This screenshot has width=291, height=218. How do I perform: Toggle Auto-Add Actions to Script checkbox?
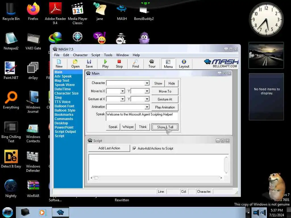pos(134,148)
